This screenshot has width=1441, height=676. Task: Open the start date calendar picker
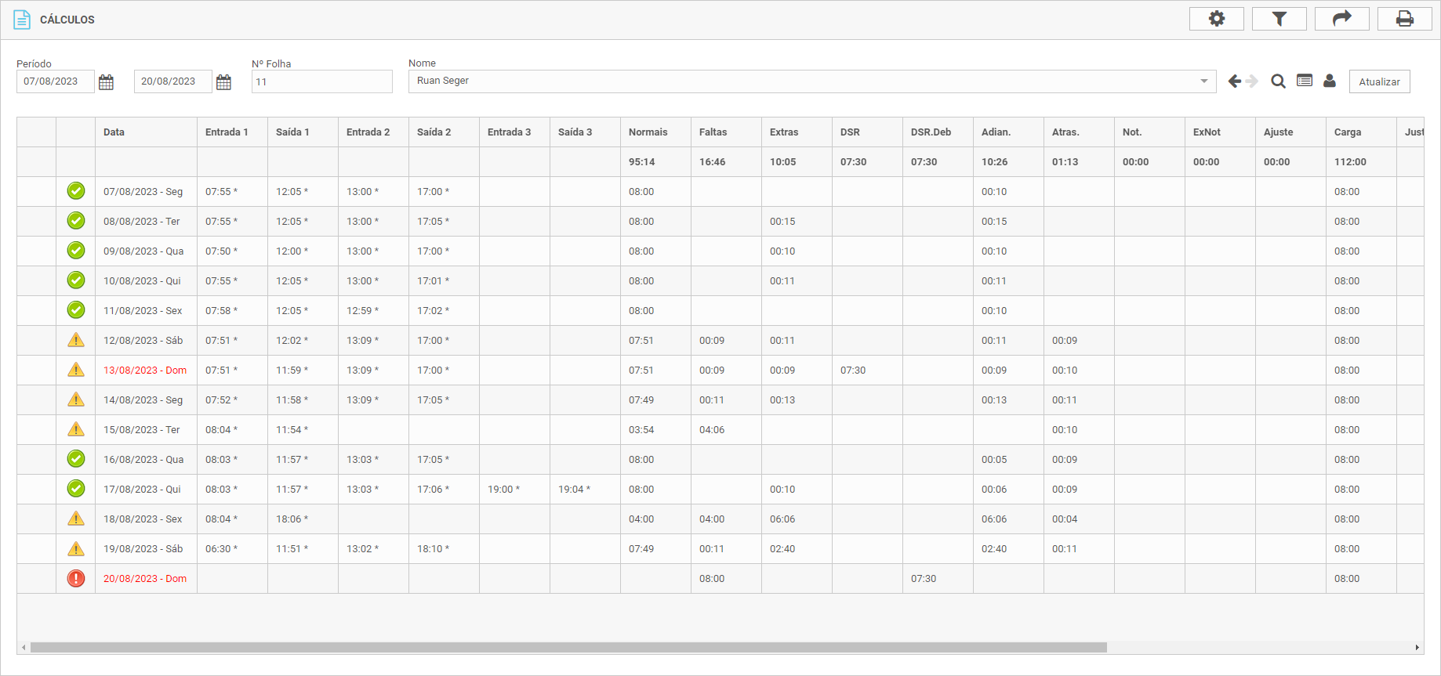tap(106, 82)
